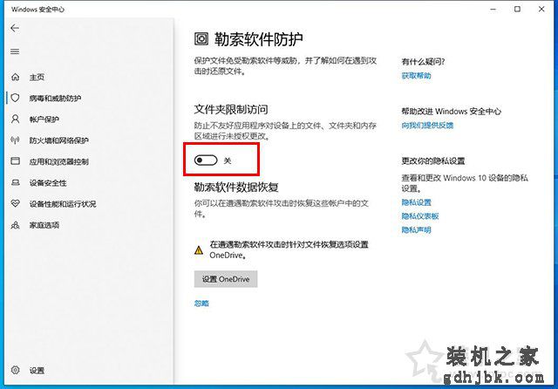
Task: Click the 勒索软件数据恢复 heading
Action: point(236,187)
